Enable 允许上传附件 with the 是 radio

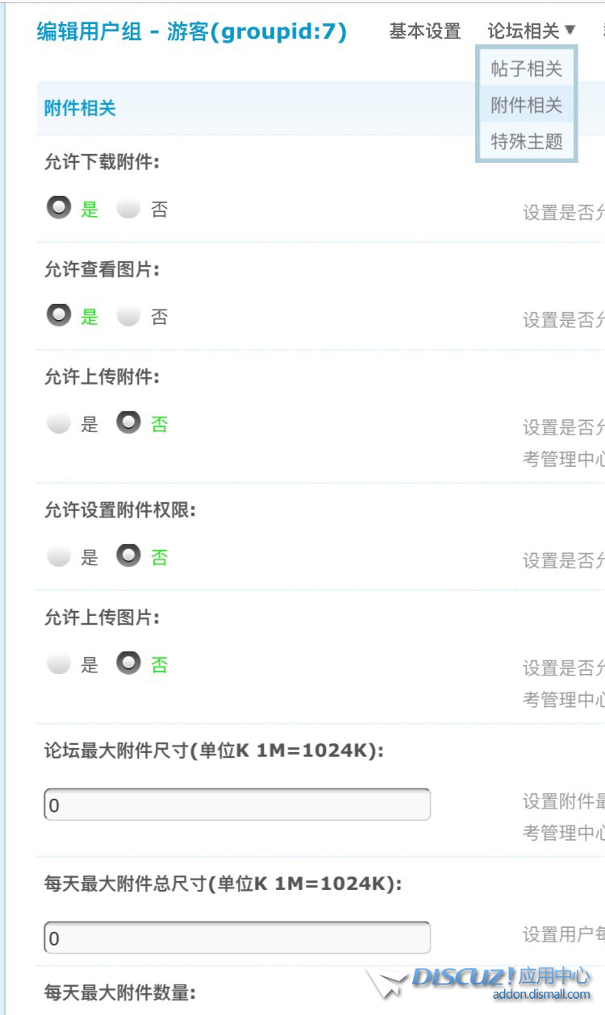59,423
